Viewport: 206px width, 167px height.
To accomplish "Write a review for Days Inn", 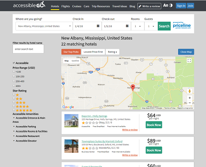I will (x=130, y=130).
